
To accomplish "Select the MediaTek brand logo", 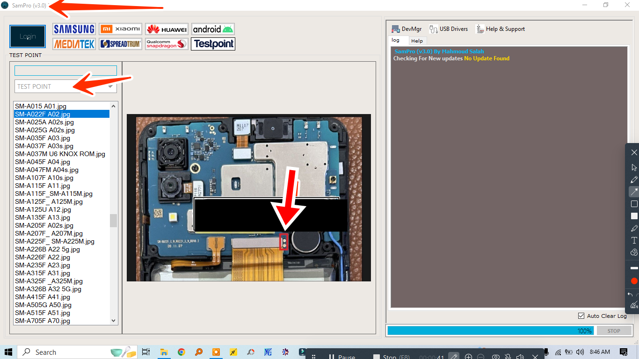I will pos(74,44).
